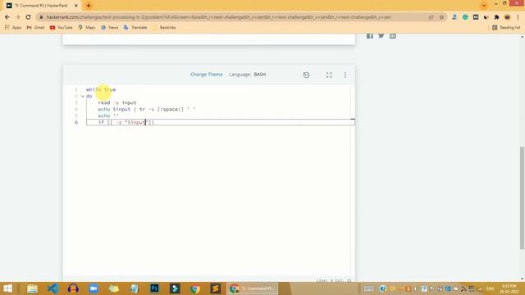This screenshot has height=295, width=525.
Task: Open a new browser tab
Action: (x=89, y=6)
